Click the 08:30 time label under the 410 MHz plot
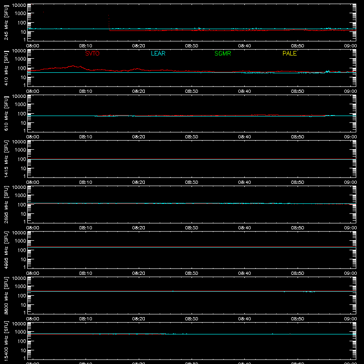The width and height of the screenshot is (364, 364). [x=192, y=91]
